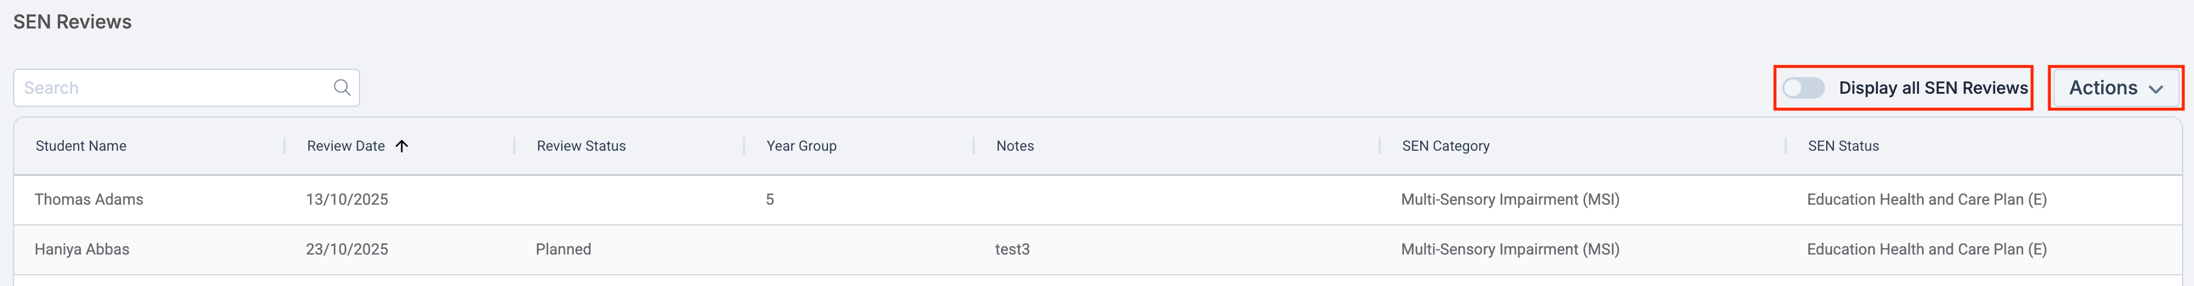This screenshot has height=286, width=2194.
Task: Click the Notes column header
Action: pyautogui.click(x=1014, y=146)
